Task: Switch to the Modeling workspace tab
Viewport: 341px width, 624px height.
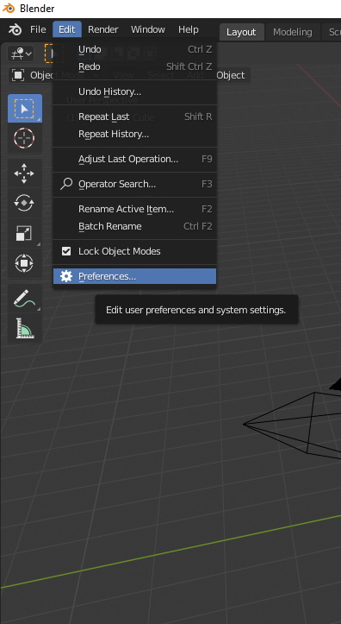Action: [x=292, y=32]
